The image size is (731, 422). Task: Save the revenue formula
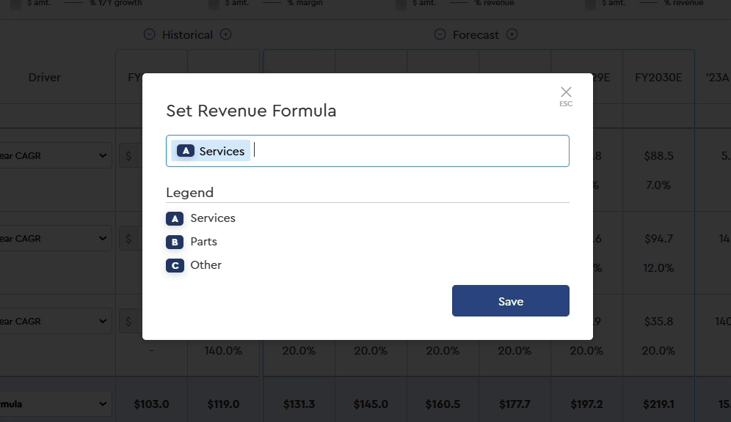point(510,300)
